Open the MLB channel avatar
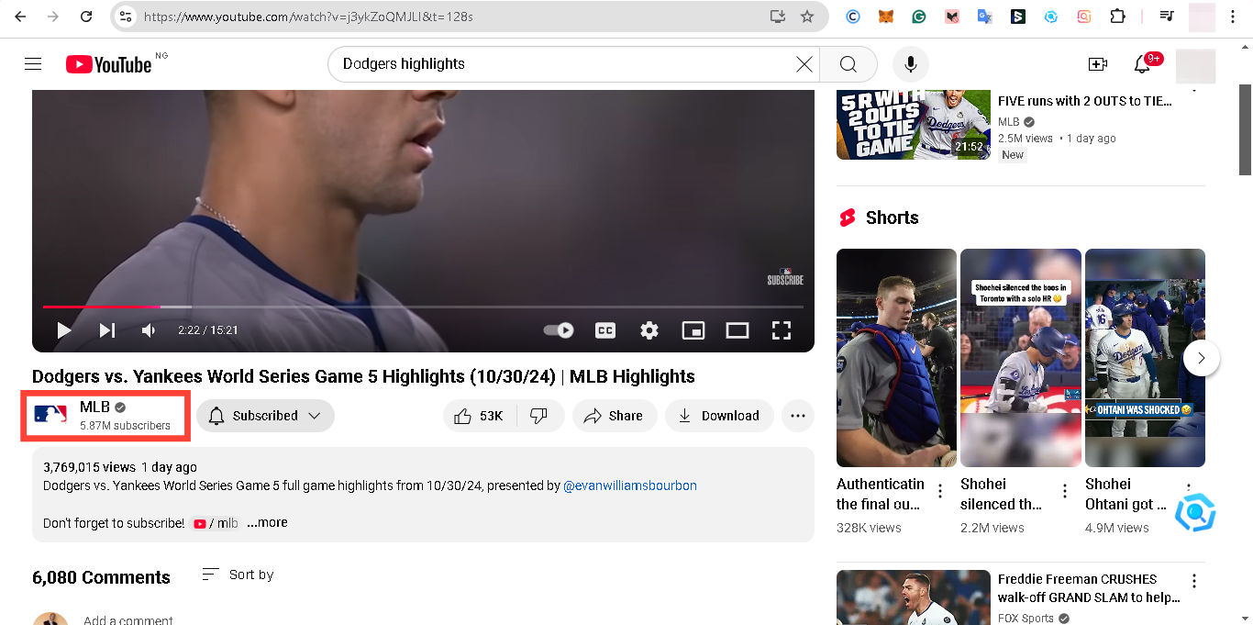Viewport: 1253px width, 625px height. coord(50,415)
